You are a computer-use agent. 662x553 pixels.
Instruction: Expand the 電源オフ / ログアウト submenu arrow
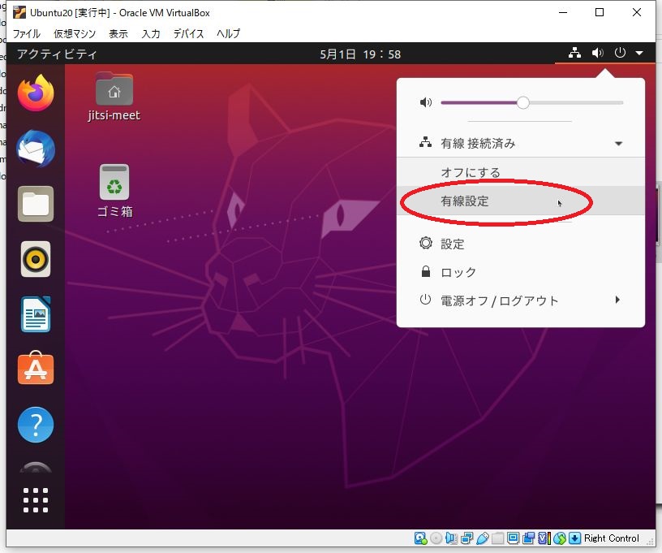(617, 300)
